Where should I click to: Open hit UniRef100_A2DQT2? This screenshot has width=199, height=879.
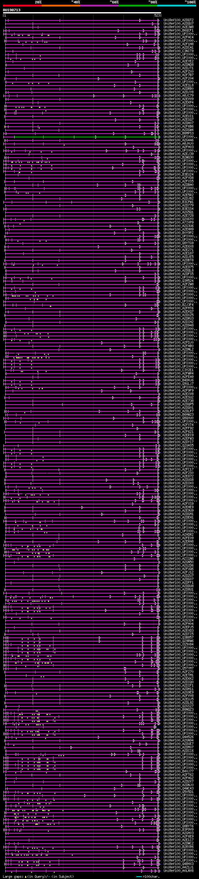pos(178,20)
